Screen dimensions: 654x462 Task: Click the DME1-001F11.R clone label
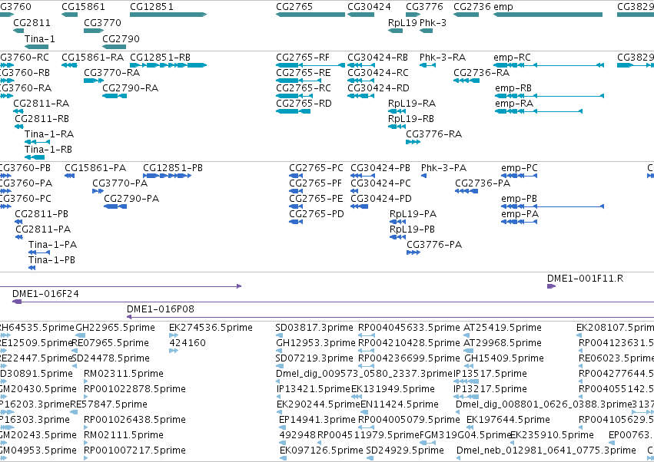[585, 279]
